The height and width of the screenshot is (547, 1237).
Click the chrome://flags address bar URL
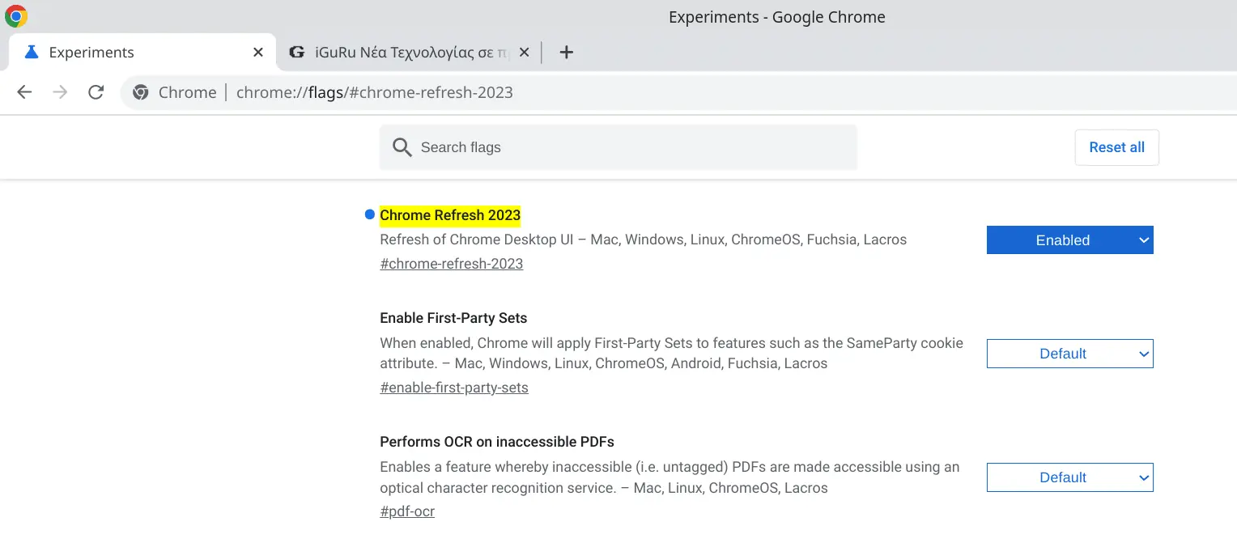[x=375, y=92]
